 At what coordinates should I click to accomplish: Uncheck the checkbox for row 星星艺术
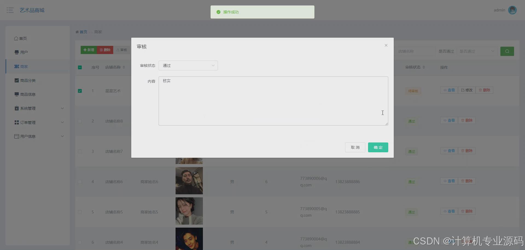pos(80,91)
